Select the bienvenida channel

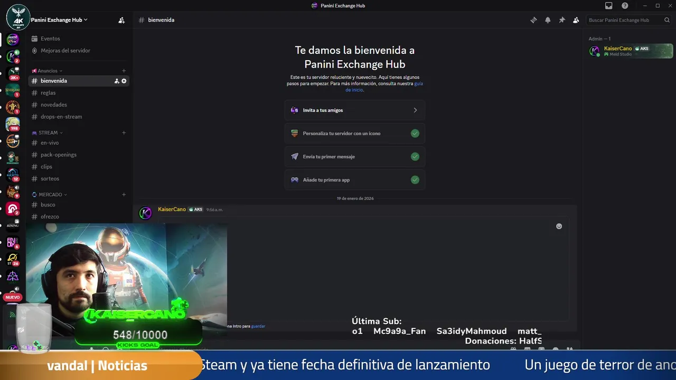[80, 81]
